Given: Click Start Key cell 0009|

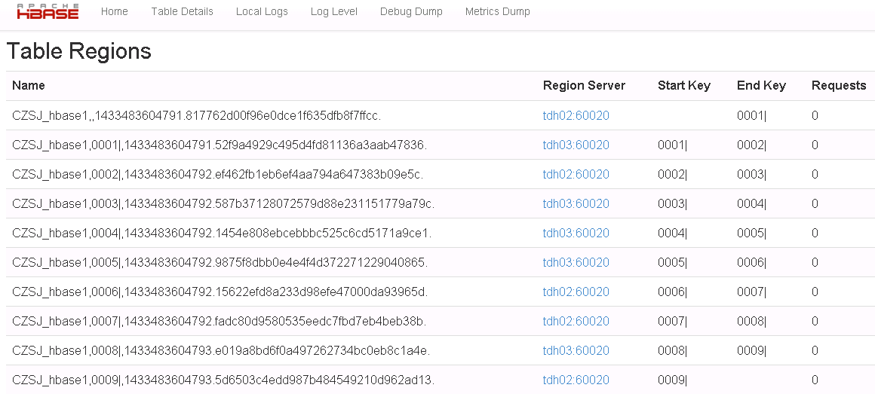Looking at the screenshot, I should pos(672,380).
